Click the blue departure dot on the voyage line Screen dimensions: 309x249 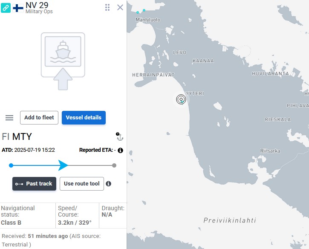coord(11,165)
